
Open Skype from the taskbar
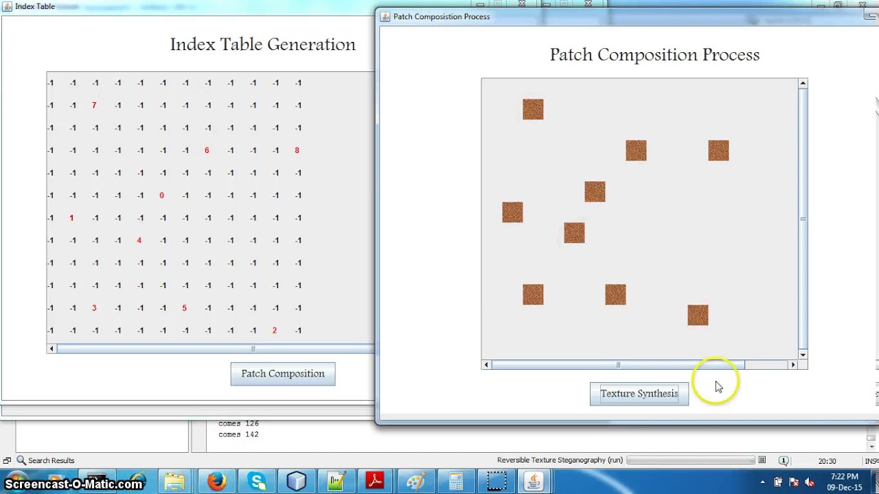click(x=258, y=482)
